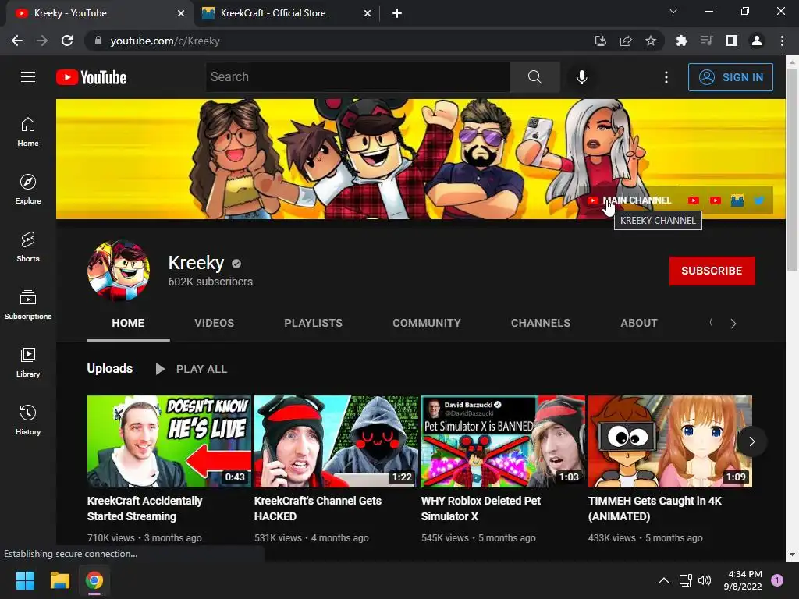This screenshot has width=799, height=599.
Task: Switch to the PLAYLISTS tab
Action: (313, 323)
